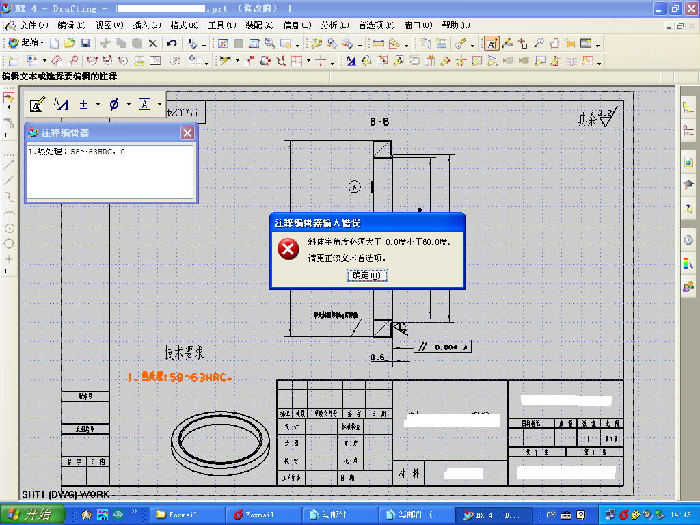Save the part with the floppy icon

point(85,43)
